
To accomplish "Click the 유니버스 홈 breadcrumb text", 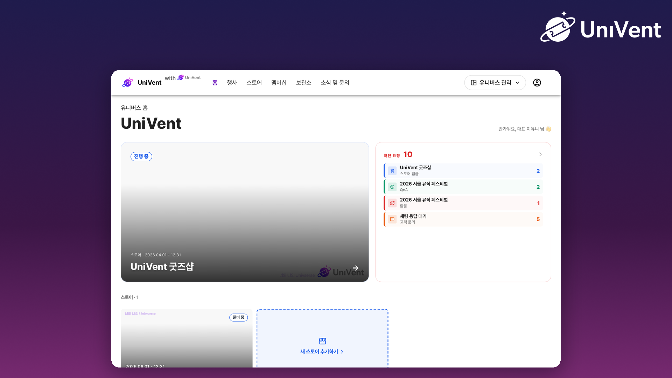I will (x=134, y=108).
